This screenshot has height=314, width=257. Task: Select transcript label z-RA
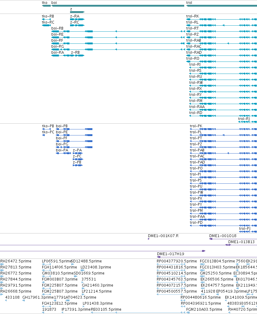tap(75, 16)
